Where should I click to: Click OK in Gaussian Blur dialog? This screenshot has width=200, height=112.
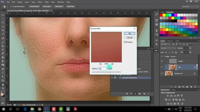click(129, 33)
